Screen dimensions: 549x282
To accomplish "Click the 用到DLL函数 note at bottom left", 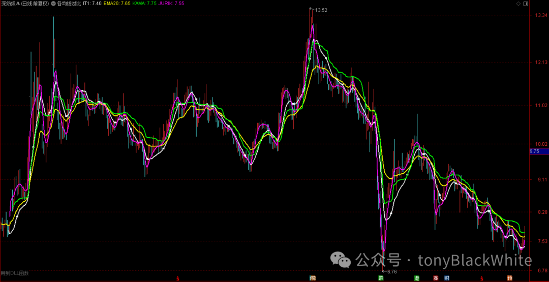I will (x=15, y=273).
